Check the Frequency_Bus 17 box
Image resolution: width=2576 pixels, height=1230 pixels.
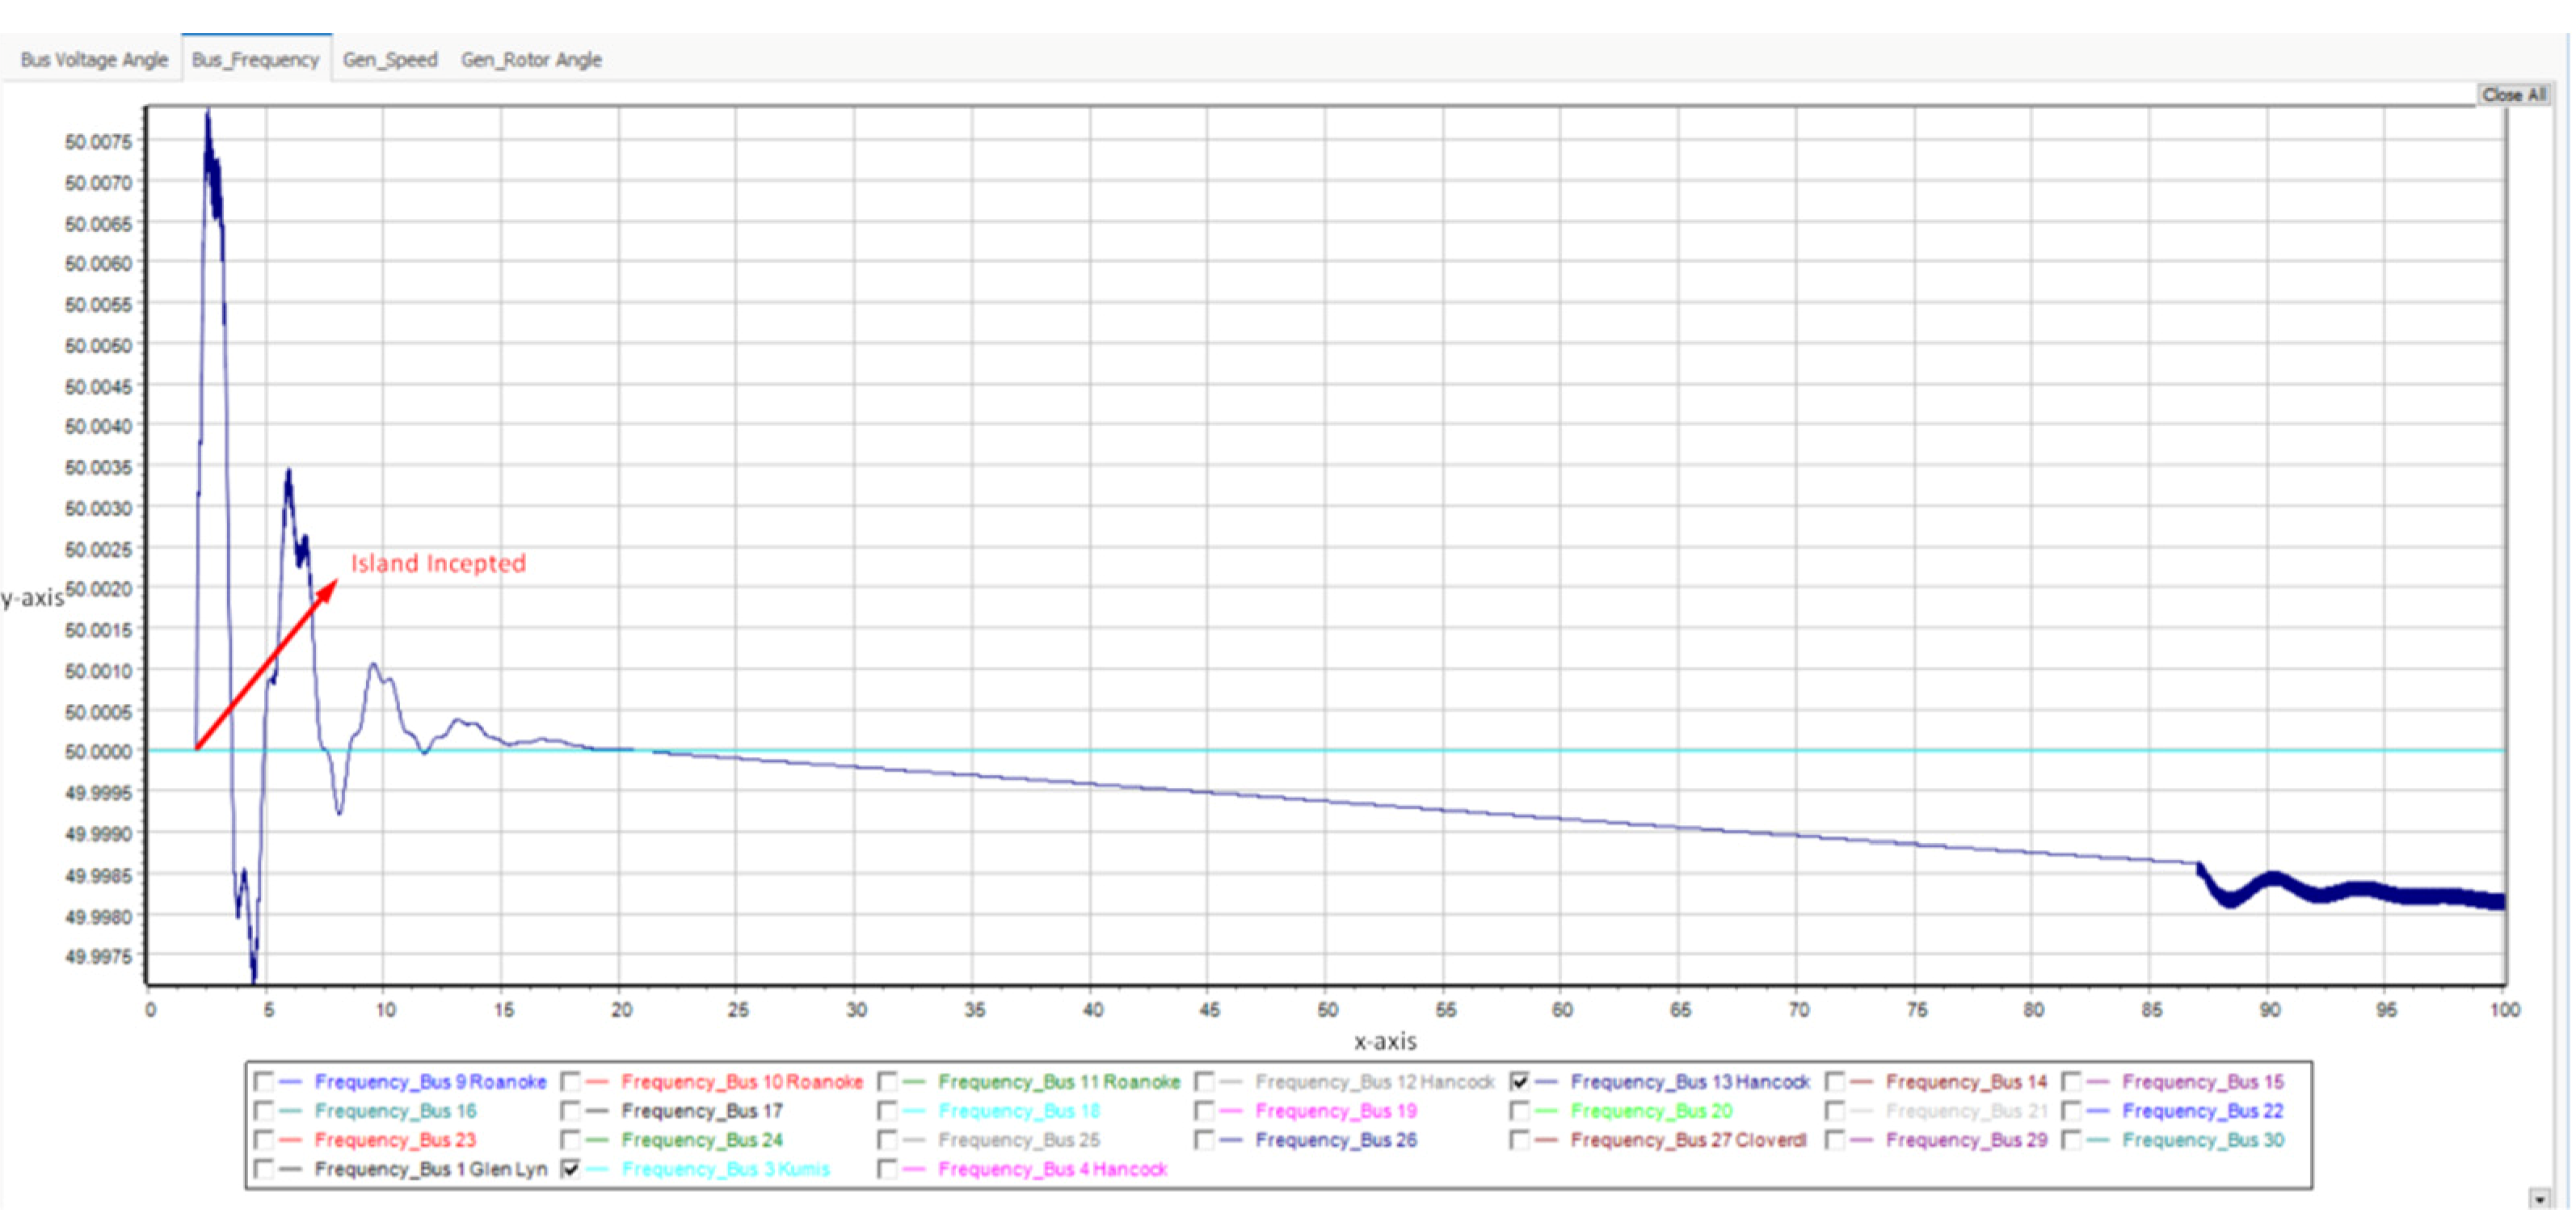(570, 1110)
